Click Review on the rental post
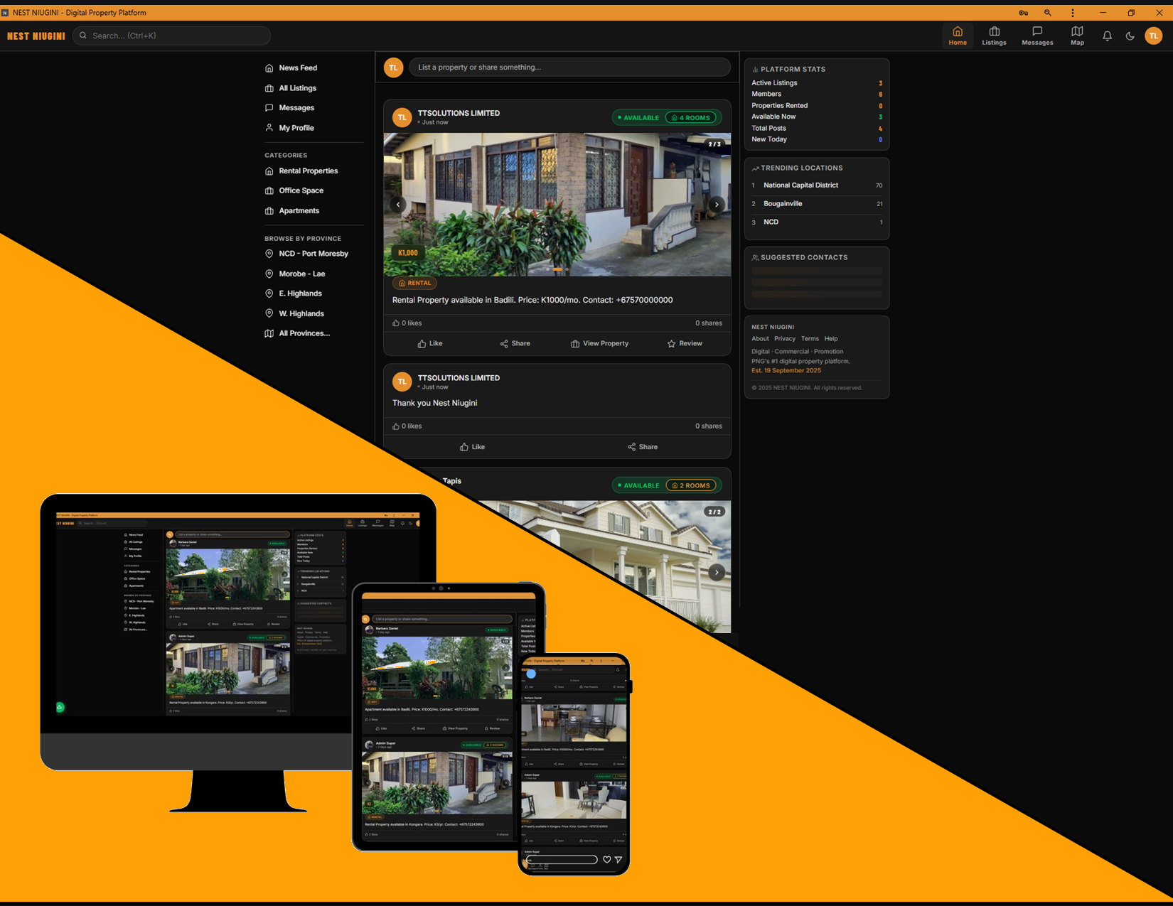Image resolution: width=1173 pixels, height=906 pixels. 685,343
